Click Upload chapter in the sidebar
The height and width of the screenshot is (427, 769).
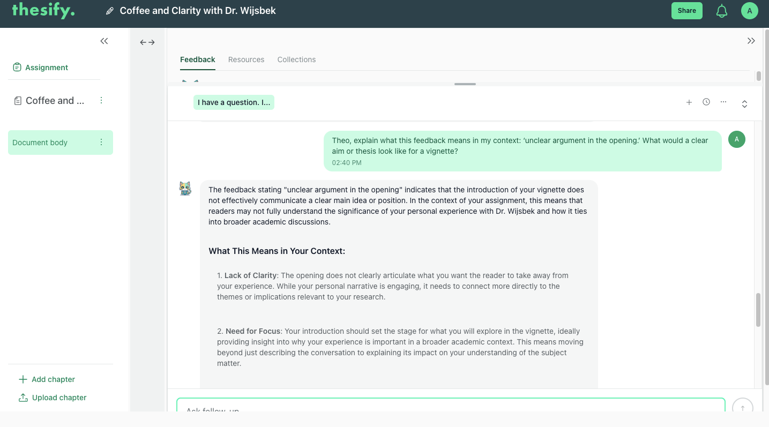[x=58, y=397]
